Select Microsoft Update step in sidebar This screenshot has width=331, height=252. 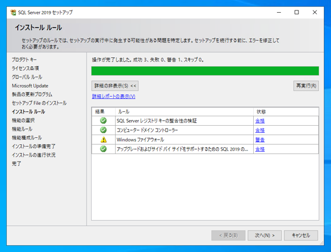(30, 85)
